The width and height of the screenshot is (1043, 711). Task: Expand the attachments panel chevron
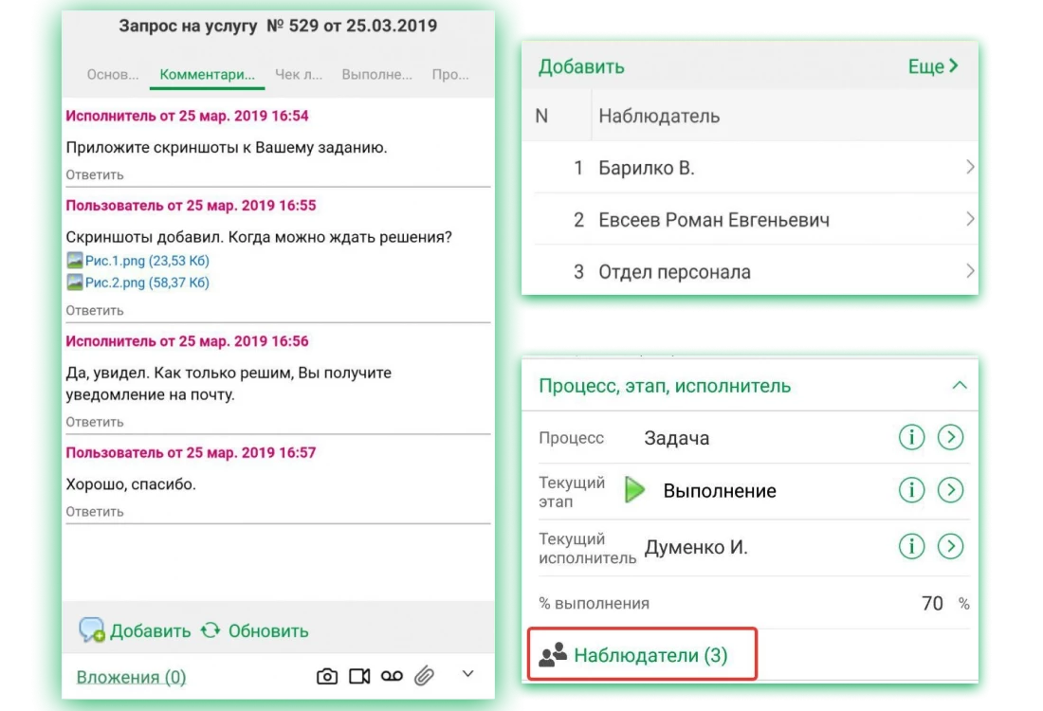[467, 674]
